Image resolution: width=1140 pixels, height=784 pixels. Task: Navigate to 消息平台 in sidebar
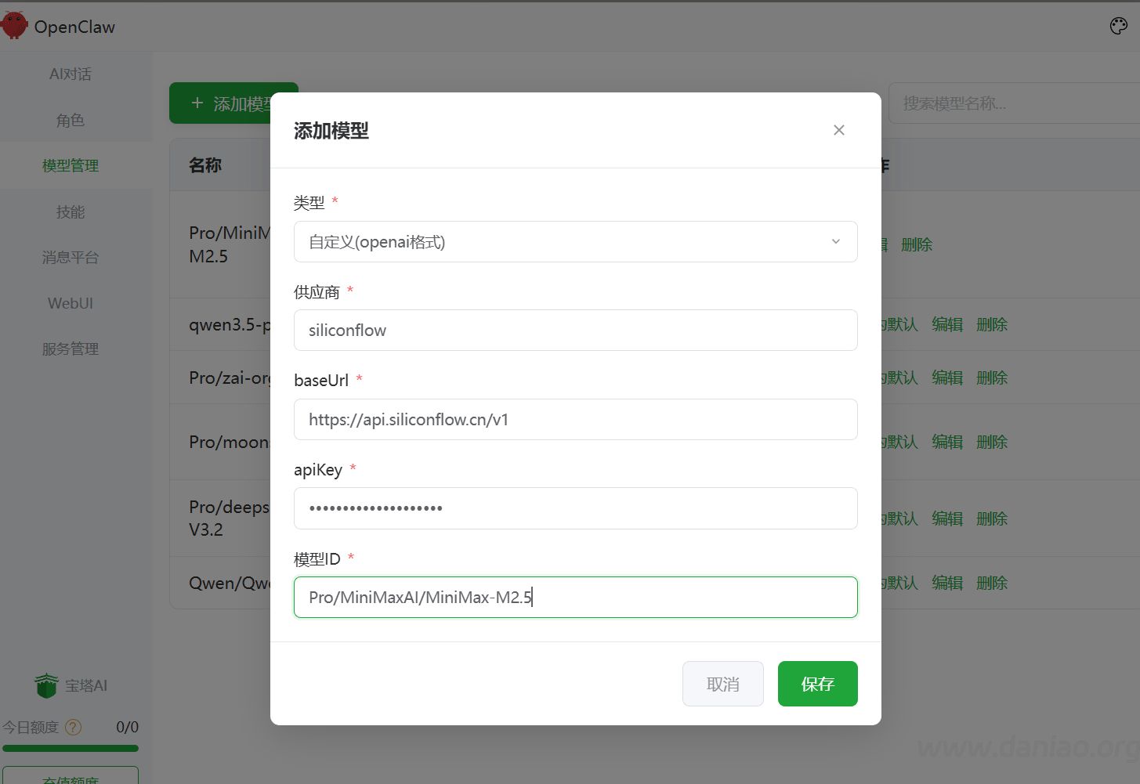coord(71,258)
